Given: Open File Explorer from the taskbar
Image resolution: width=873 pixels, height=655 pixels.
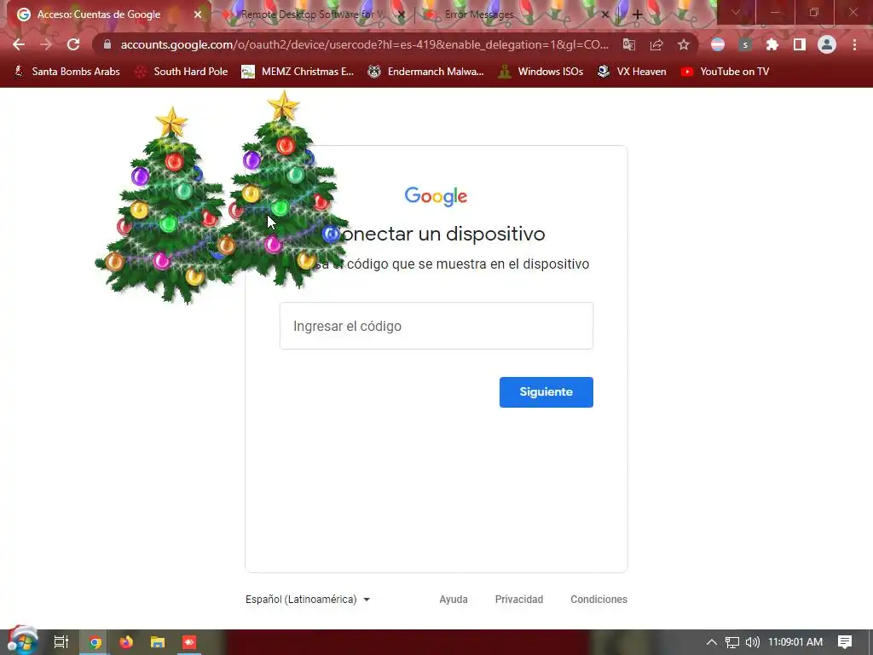Looking at the screenshot, I should [x=158, y=642].
